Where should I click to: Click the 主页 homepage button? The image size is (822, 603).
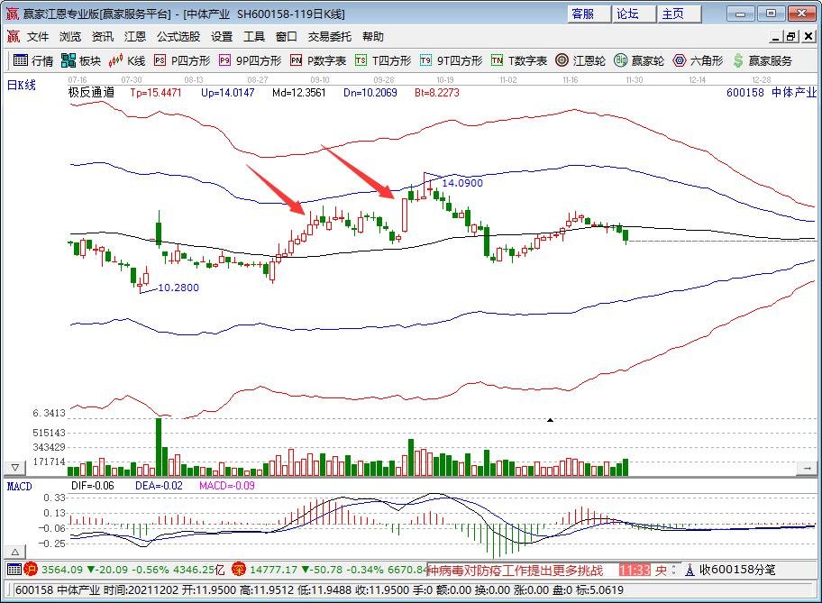point(680,14)
